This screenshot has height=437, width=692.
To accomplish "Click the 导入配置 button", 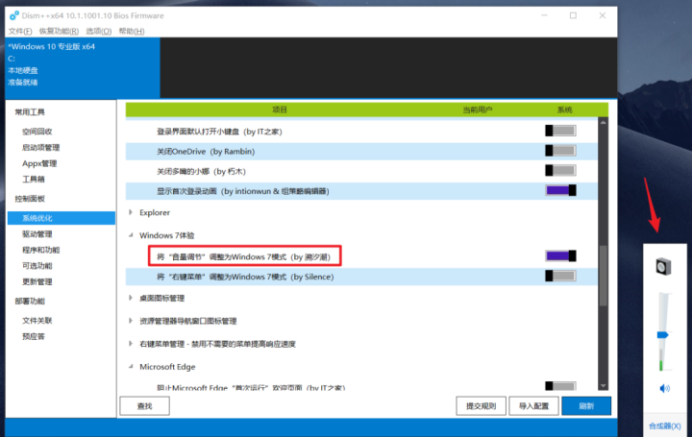I will (x=533, y=405).
